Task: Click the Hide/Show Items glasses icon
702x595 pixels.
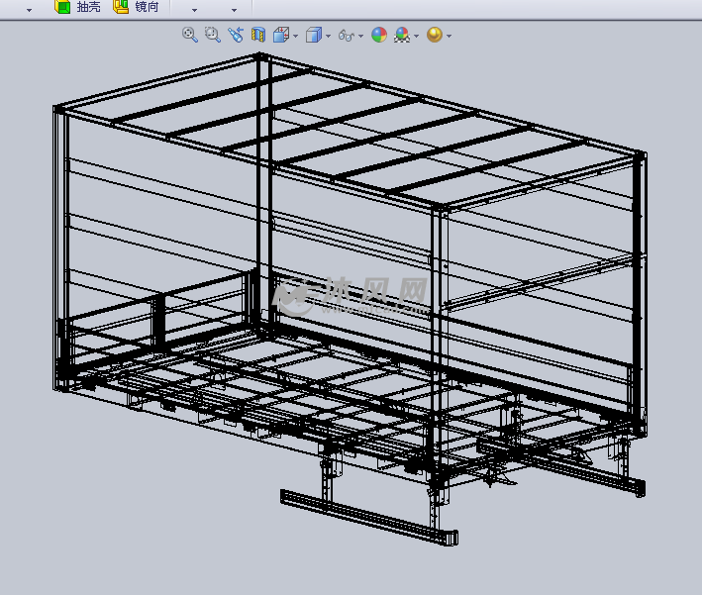Action: (346, 35)
